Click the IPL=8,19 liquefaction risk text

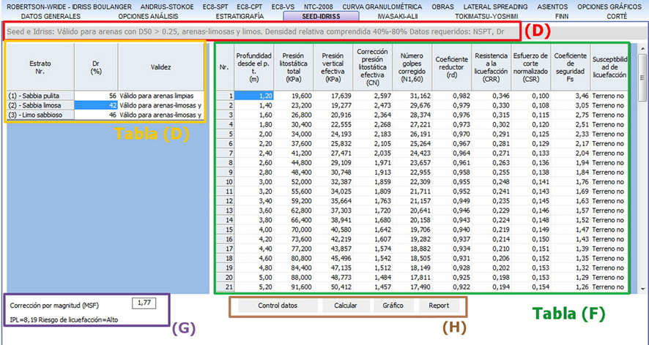coord(64,319)
